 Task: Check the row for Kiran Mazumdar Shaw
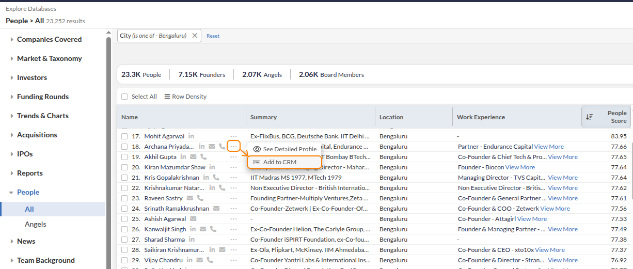click(124, 167)
